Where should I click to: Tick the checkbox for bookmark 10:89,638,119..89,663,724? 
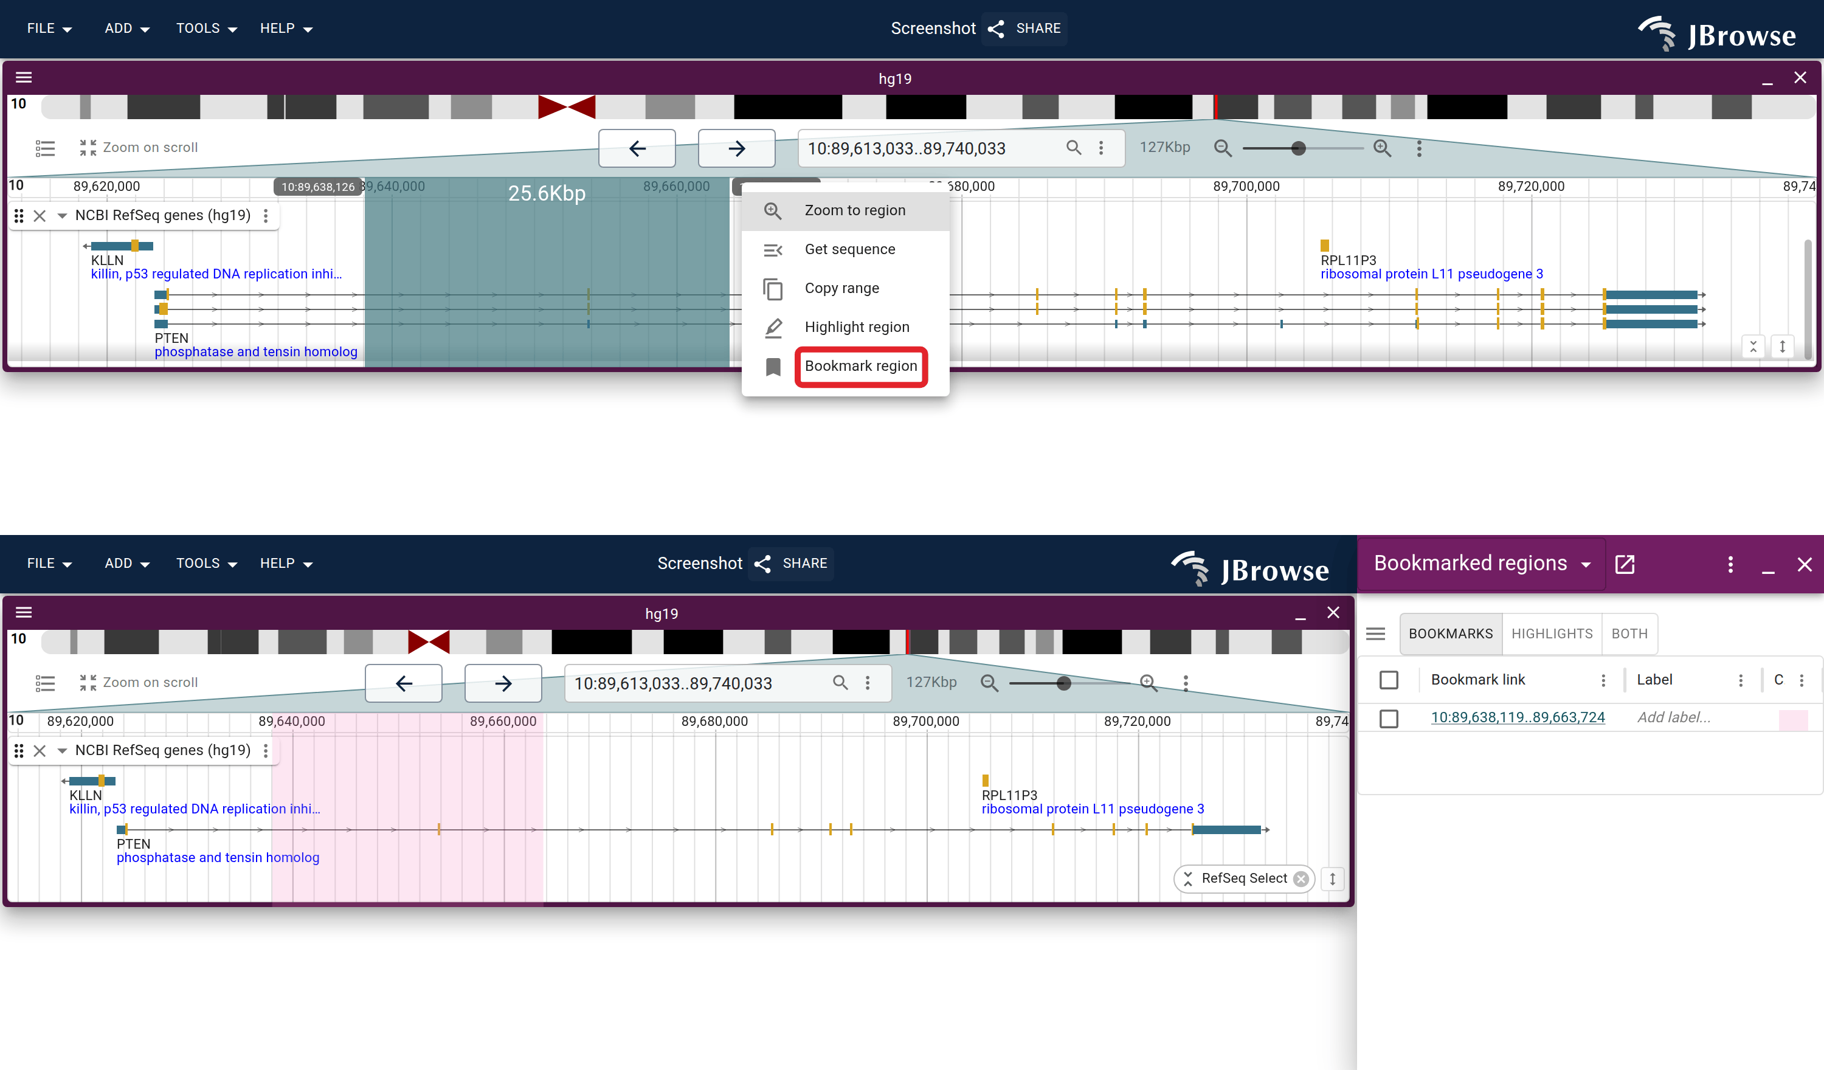click(x=1388, y=719)
